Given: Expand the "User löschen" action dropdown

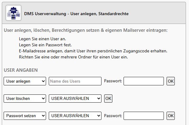Looking at the screenshot, I should (x=25, y=98).
